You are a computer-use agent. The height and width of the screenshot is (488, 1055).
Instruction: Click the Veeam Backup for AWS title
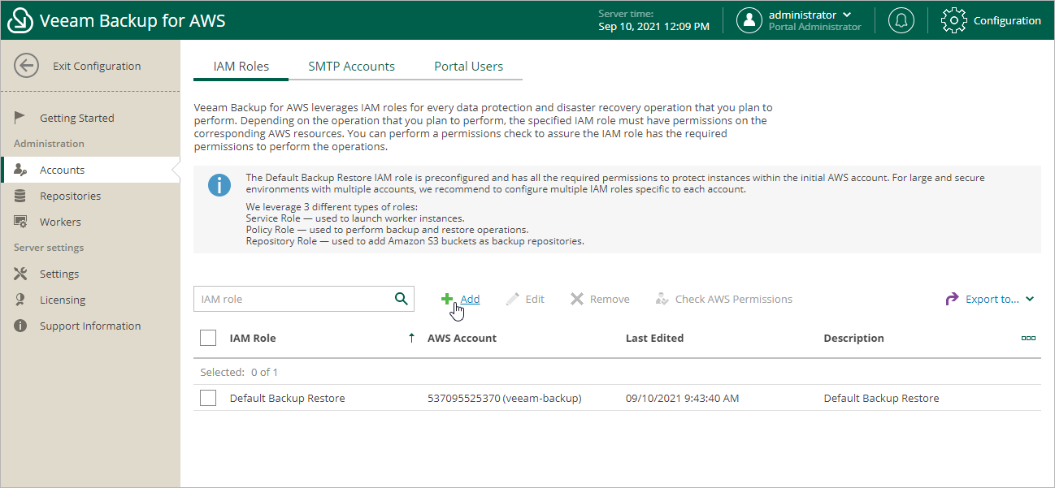tap(132, 21)
